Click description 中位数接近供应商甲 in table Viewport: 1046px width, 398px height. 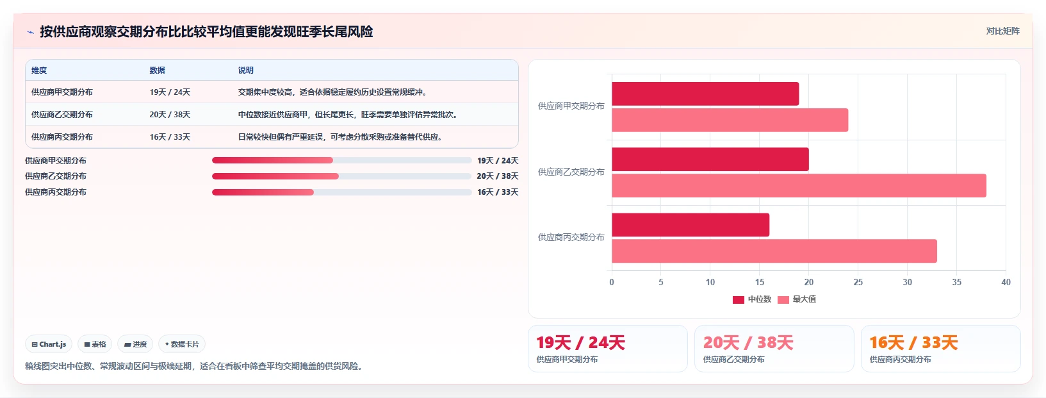pos(348,115)
